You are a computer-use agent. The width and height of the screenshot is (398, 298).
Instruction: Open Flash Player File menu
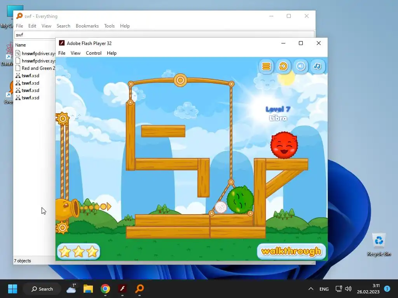(62, 53)
